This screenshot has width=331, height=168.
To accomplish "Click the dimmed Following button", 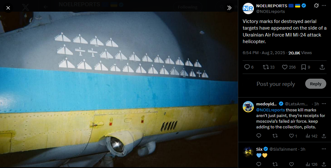I will coord(188,7).
